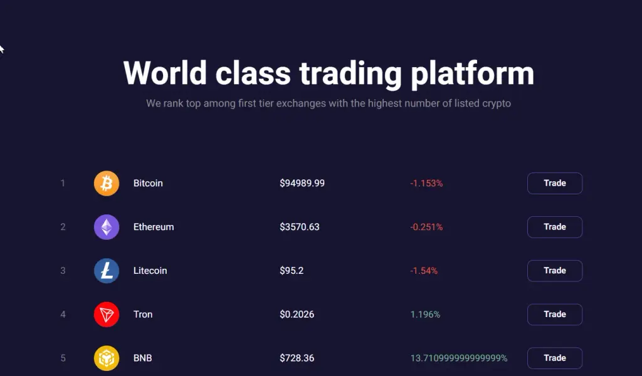Screen dimensions: 642x376
Task: Click the red Tron coin icon
Action: 107,314
